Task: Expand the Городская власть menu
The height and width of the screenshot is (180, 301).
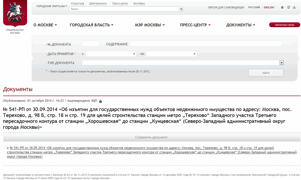Action: (91, 25)
